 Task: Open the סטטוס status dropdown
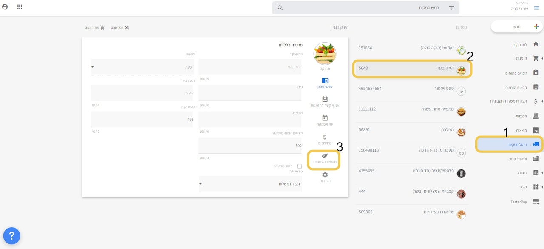142,67
